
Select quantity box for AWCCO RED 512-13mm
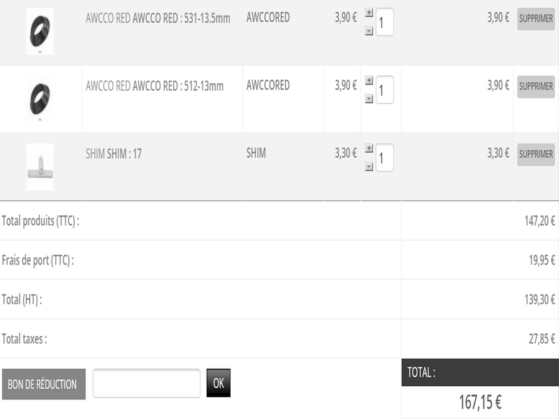[x=385, y=90]
